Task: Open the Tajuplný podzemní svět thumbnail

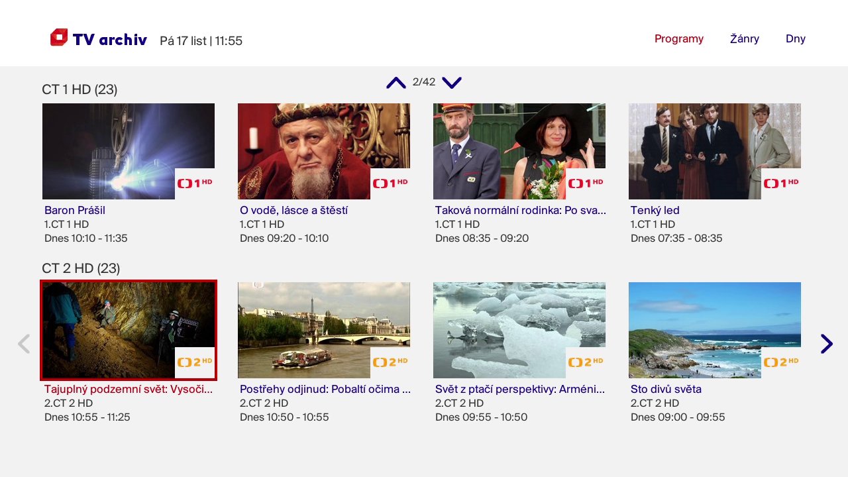Action: click(x=129, y=330)
